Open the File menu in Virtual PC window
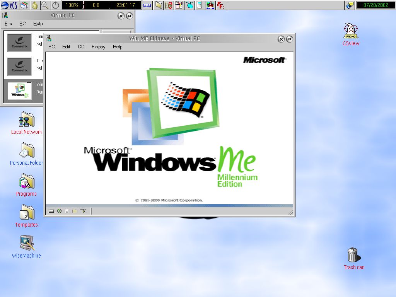The image size is (396, 297). (x=9, y=24)
